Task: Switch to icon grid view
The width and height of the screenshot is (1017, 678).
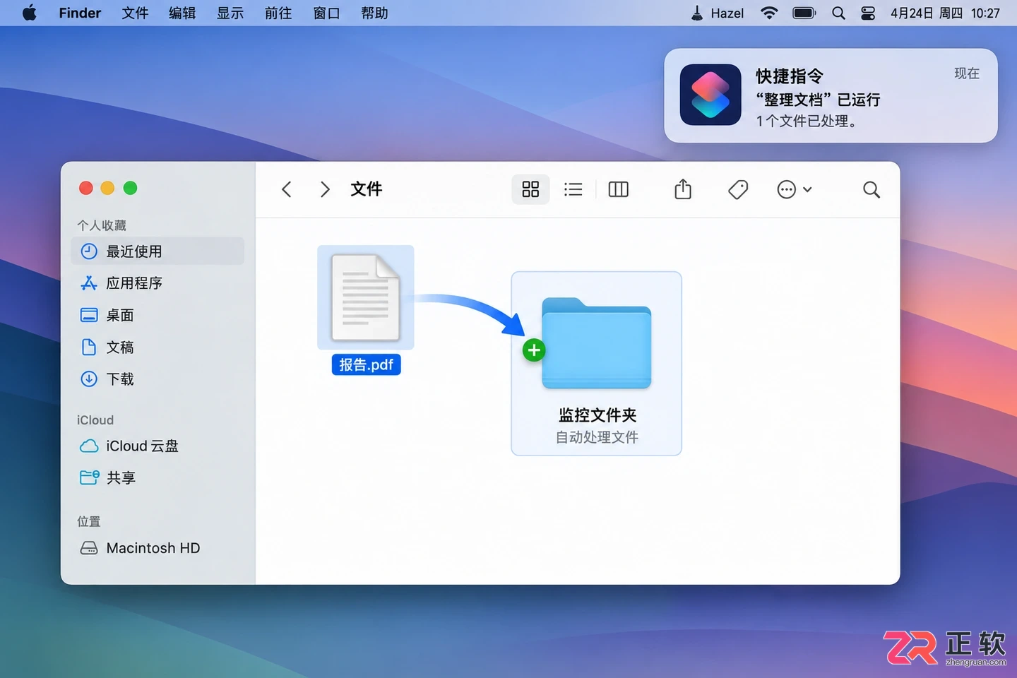Action: (x=530, y=189)
